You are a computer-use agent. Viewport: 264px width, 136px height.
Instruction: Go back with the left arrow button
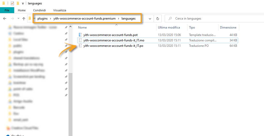point(5,19)
